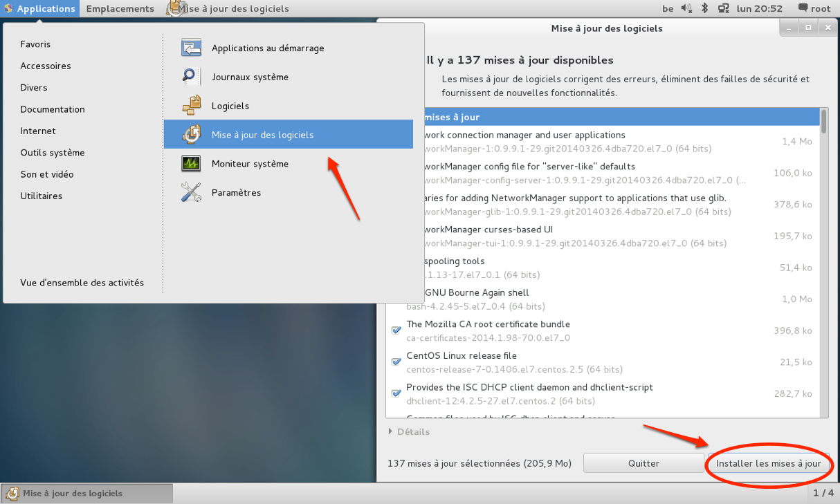
Task: Launch the Logiciels package icon
Action: tap(191, 106)
